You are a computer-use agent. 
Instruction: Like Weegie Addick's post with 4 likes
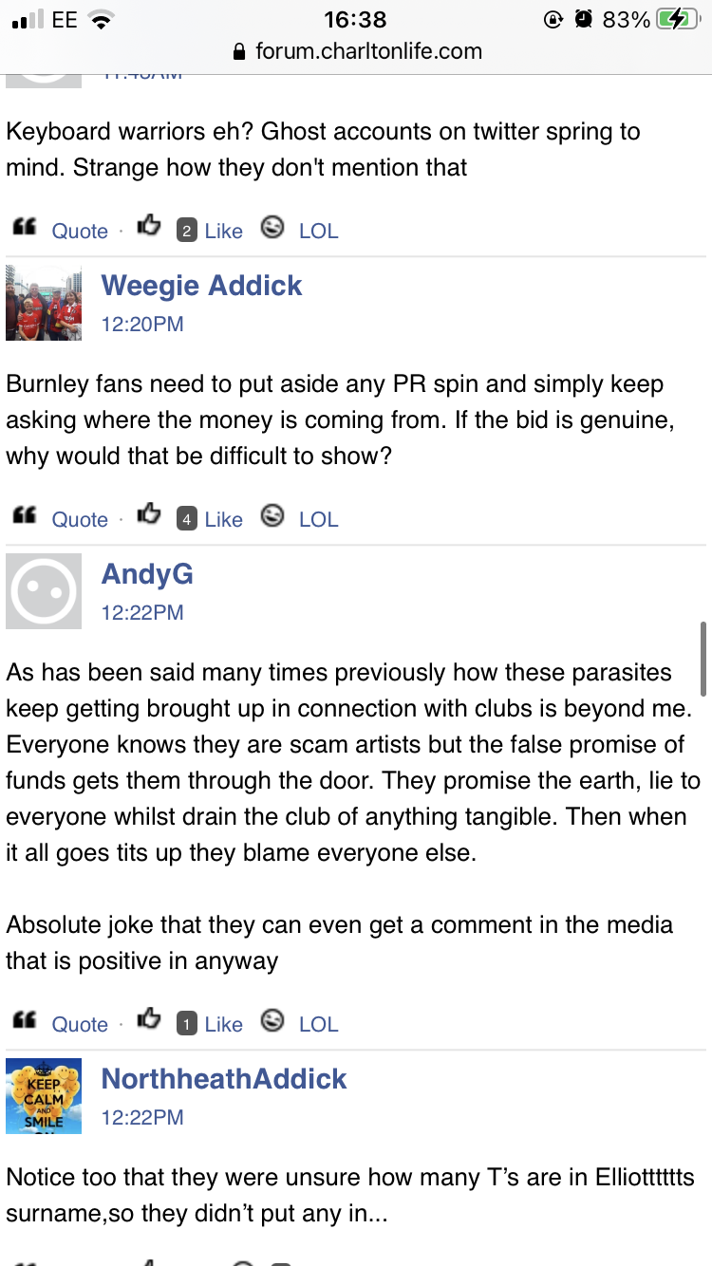pyautogui.click(x=223, y=519)
